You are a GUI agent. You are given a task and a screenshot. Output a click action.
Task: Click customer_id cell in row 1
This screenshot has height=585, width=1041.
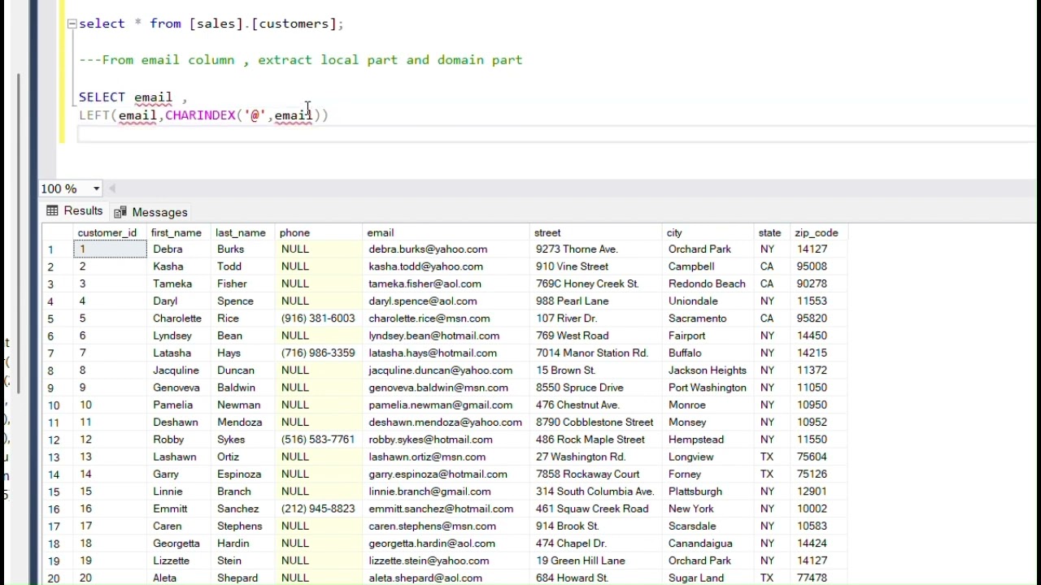(110, 249)
